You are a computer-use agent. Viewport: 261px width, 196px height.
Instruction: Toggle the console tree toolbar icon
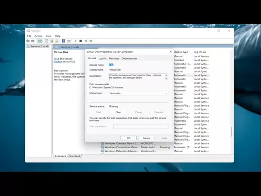point(40,41)
